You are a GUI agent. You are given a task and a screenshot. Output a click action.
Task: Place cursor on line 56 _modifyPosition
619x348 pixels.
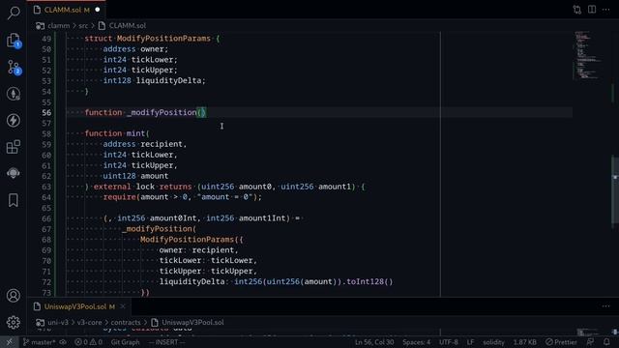(162, 112)
